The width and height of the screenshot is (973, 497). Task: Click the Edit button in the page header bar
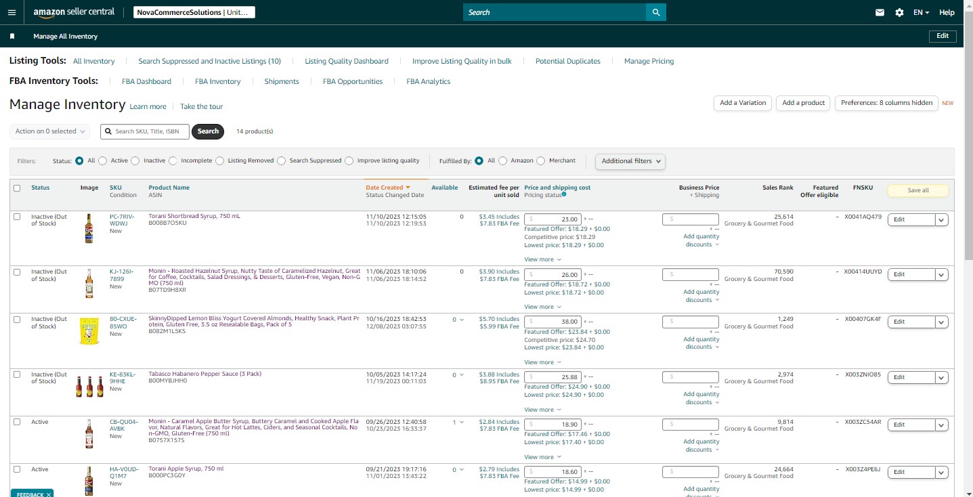click(943, 36)
